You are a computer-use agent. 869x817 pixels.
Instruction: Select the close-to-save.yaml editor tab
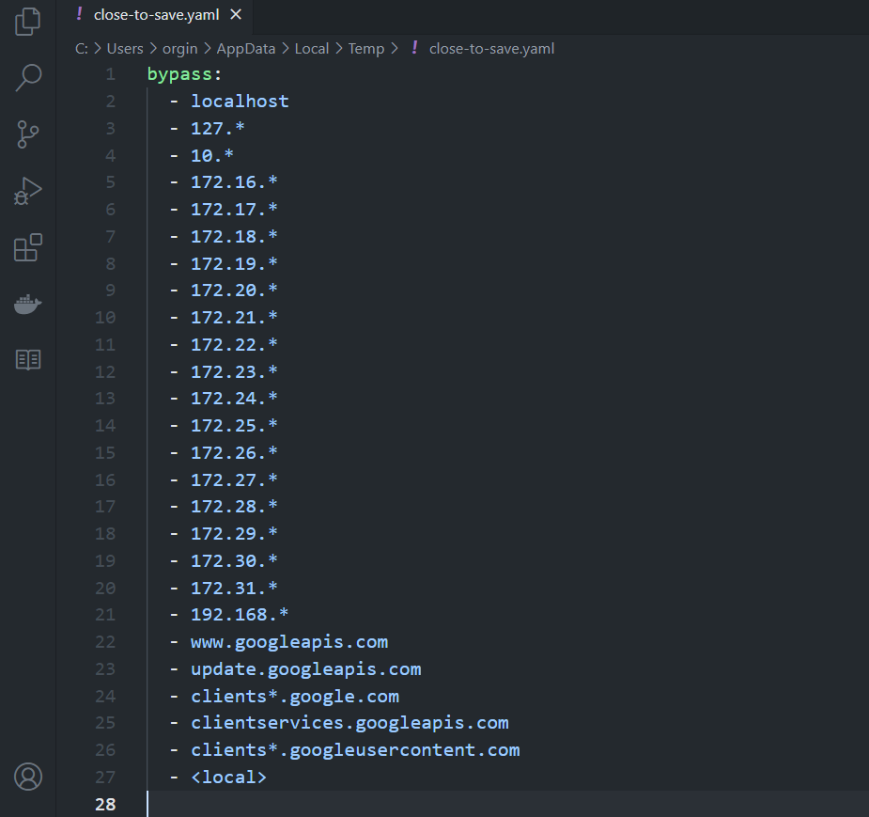coord(155,15)
